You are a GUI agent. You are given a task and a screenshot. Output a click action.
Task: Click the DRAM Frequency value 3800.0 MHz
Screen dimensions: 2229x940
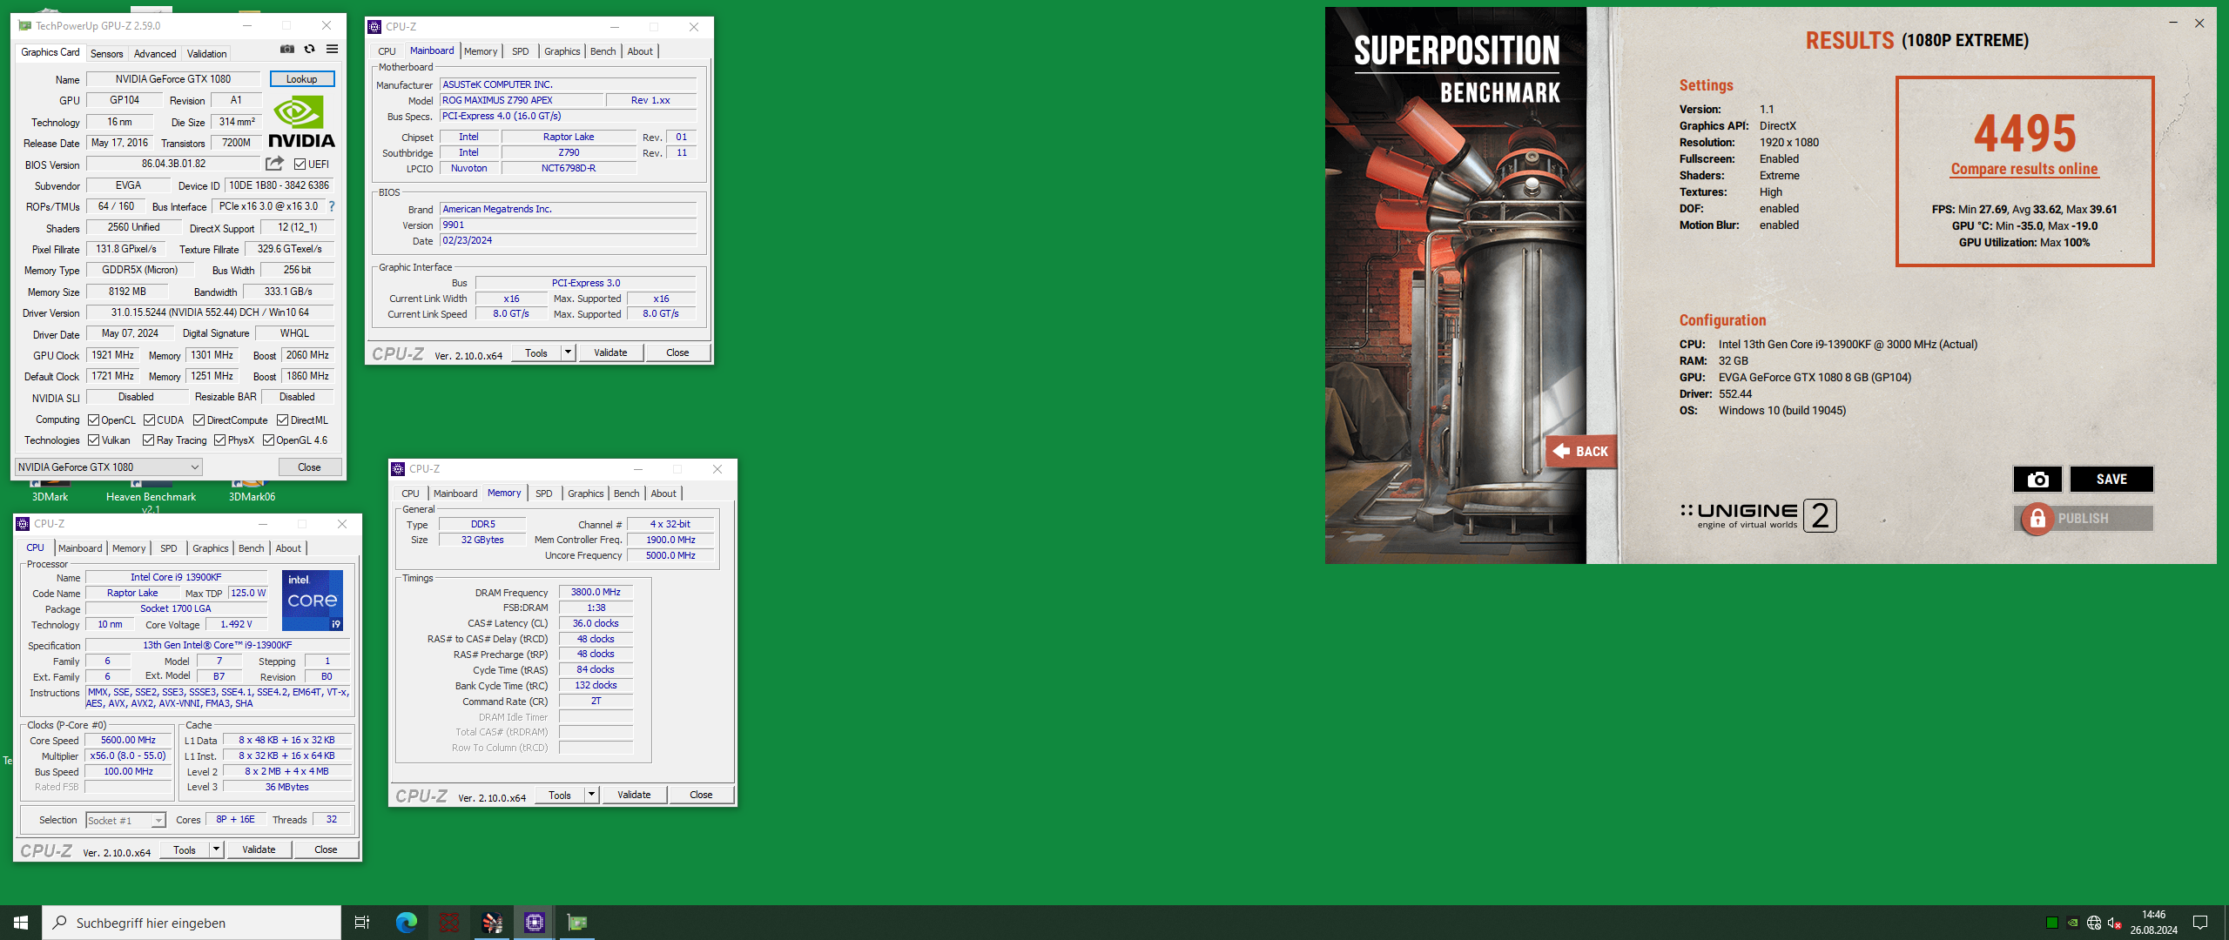tap(596, 592)
